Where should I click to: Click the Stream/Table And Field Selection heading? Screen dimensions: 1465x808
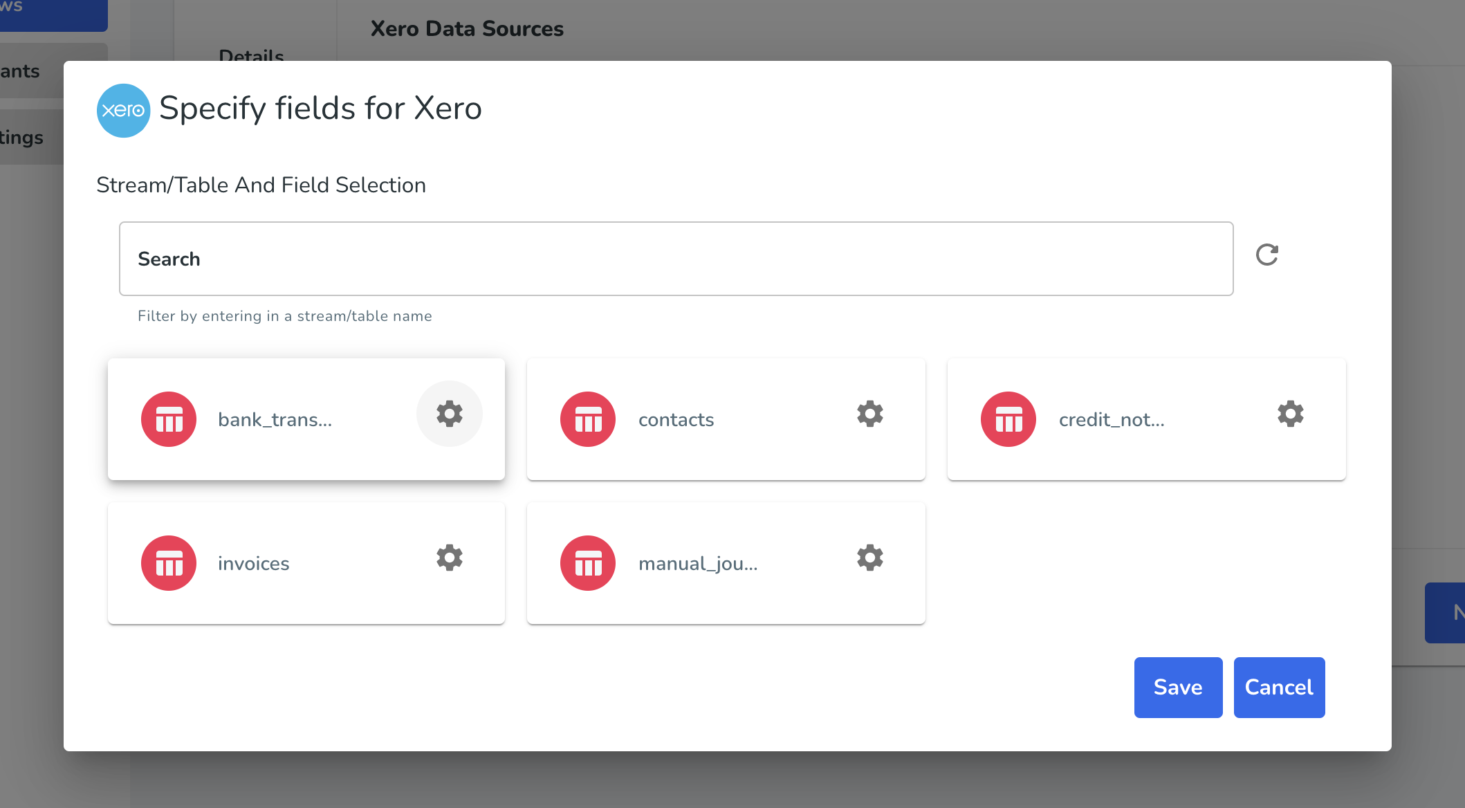pos(261,185)
